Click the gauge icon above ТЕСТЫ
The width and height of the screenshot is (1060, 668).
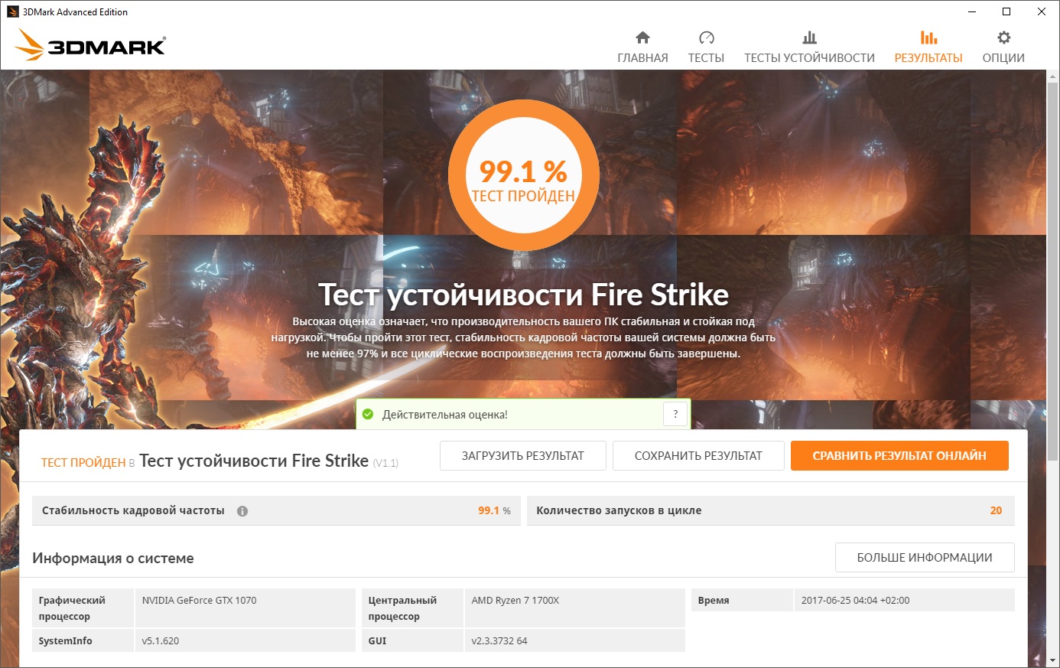pos(706,37)
